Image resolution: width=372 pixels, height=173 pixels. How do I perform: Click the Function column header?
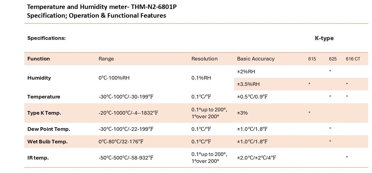[x=38, y=59]
